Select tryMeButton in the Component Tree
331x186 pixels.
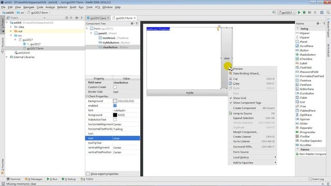point(114,42)
